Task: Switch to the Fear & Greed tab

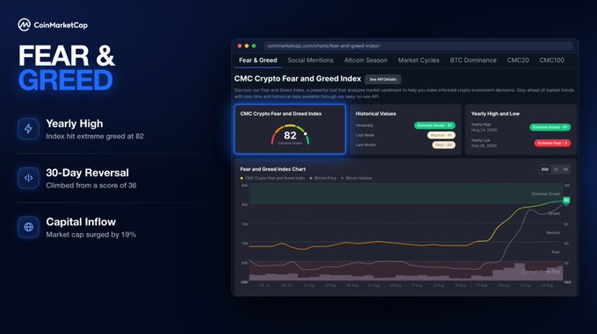Action: click(258, 60)
